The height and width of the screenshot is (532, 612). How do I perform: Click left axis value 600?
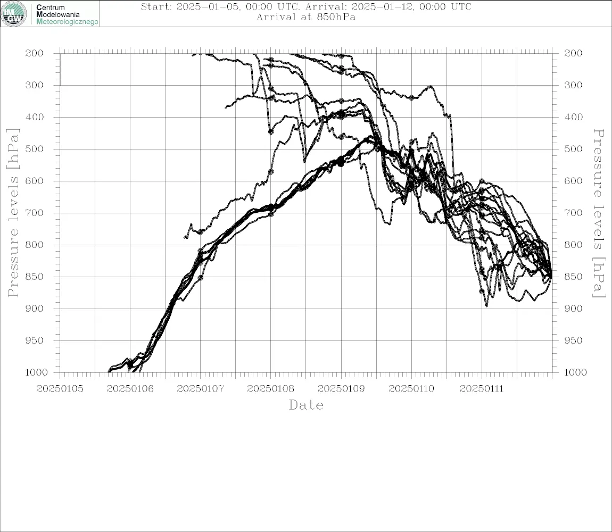click(x=34, y=181)
